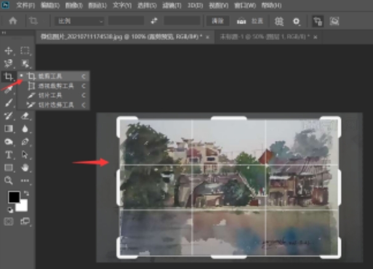Open the 比例 ratio preset dropdown
This screenshot has height=269, width=373.
79,21
